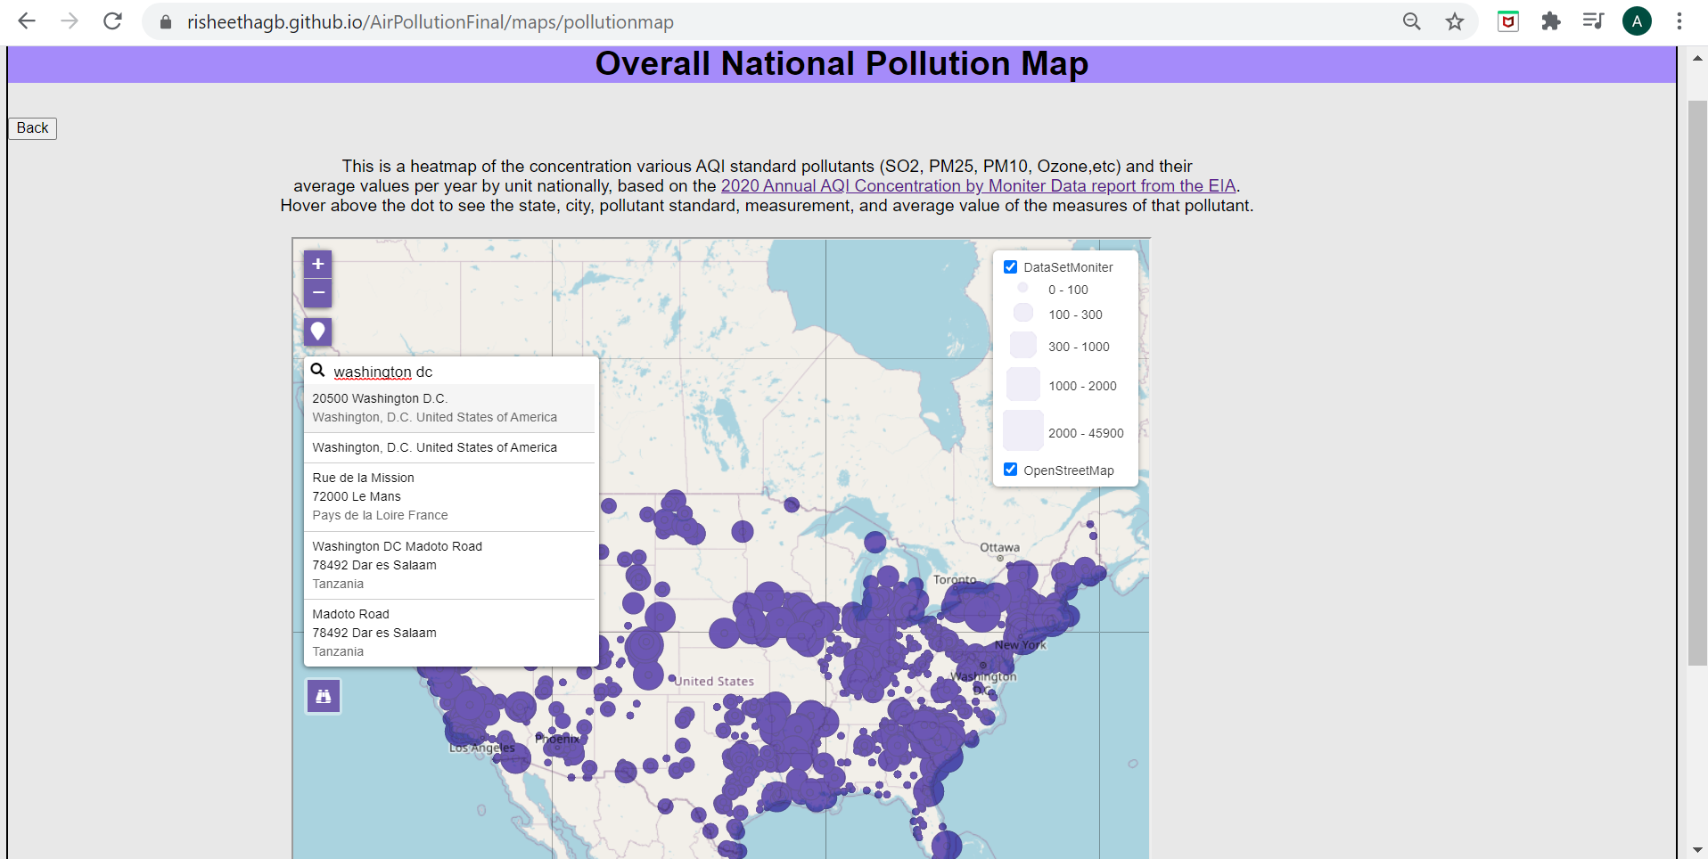The width and height of the screenshot is (1708, 859).
Task: Click the 'Los Angeles' map label
Action: click(481, 749)
